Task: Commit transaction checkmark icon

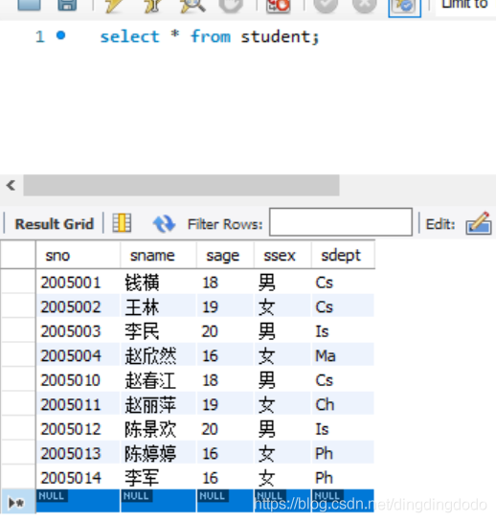Action: (x=326, y=6)
